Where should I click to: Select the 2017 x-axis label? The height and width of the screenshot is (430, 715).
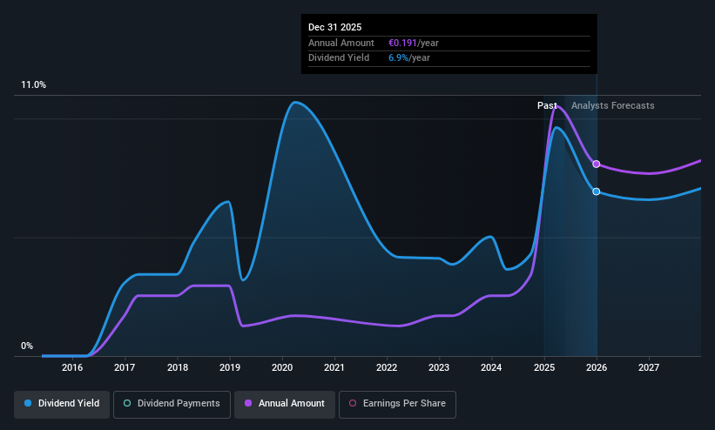125,367
